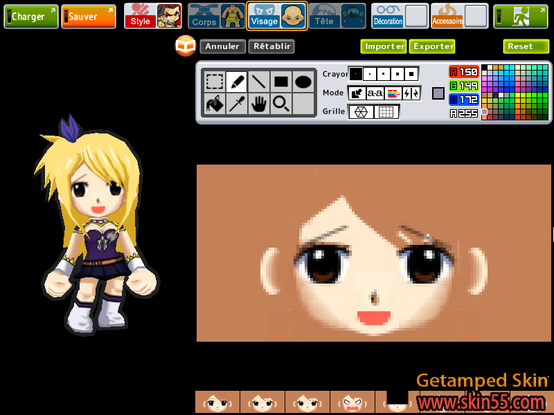Select the rectangular selection tool
The width and height of the screenshot is (554, 415).
click(215, 82)
